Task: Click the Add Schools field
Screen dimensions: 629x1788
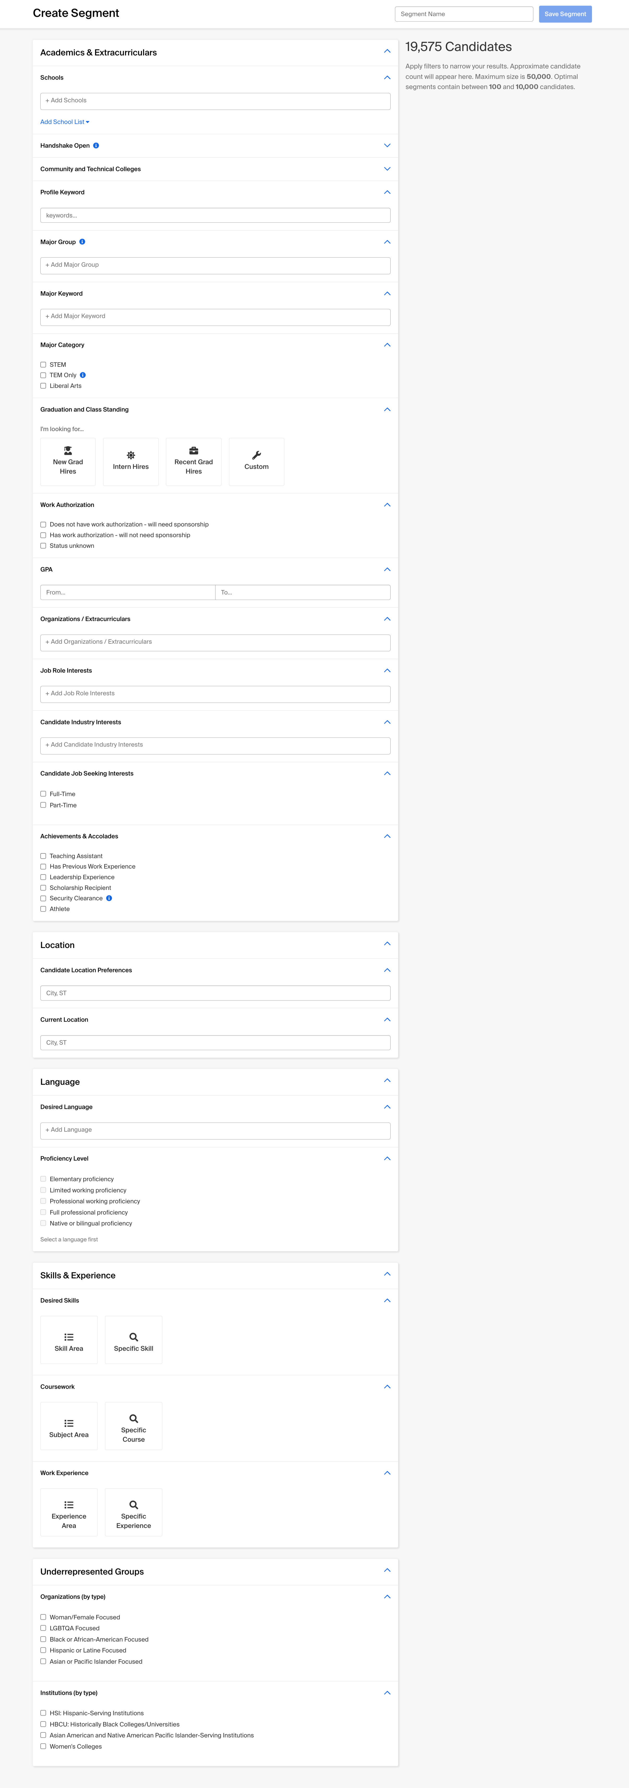Action: [215, 101]
